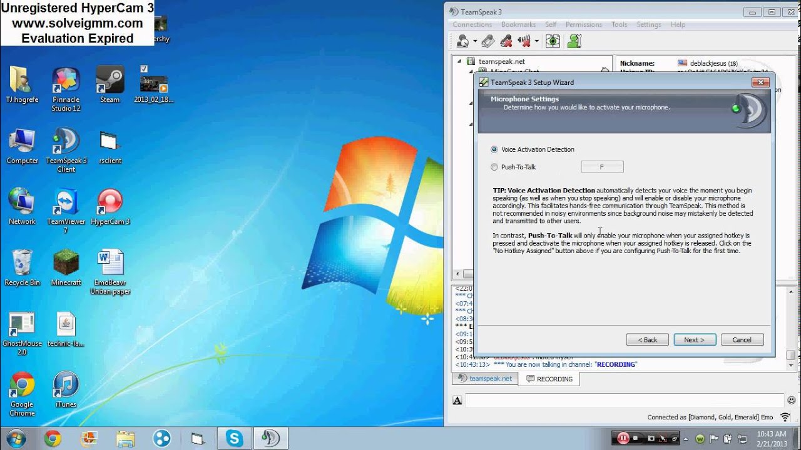The image size is (801, 450).
Task: Cancel the TeamSpeak Setup Wizard
Action: 742,339
